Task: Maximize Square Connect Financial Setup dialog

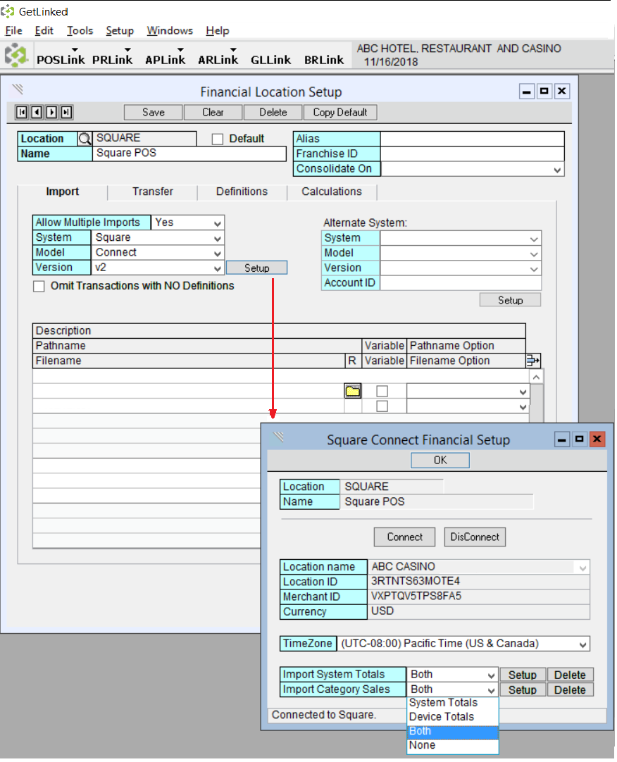Action: tap(580, 439)
